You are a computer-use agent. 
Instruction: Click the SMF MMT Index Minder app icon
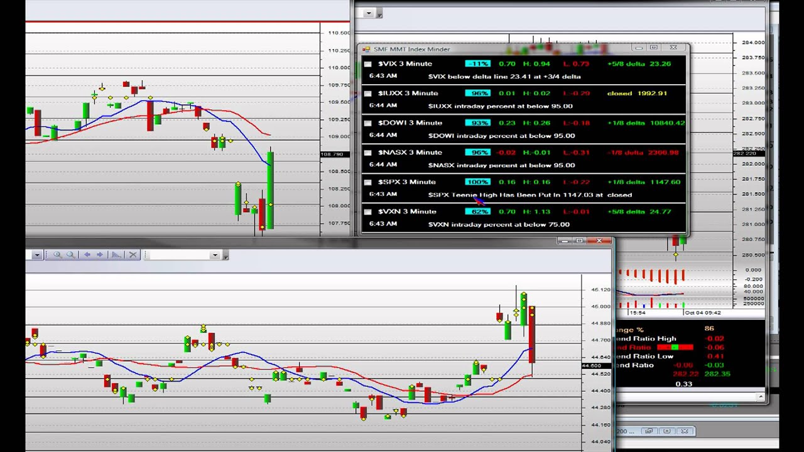coord(366,49)
